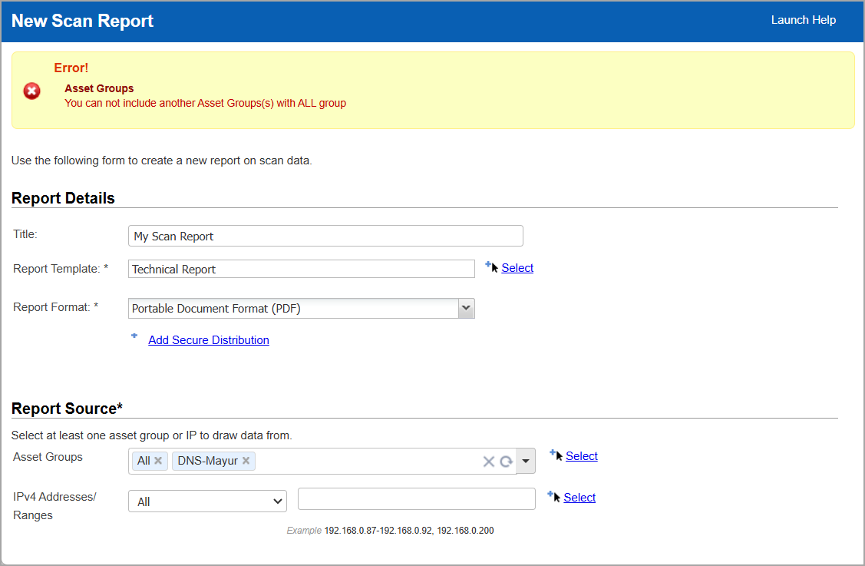Expand the Asset Groups dropdown arrow
Screen dimensions: 865x566
(x=525, y=461)
